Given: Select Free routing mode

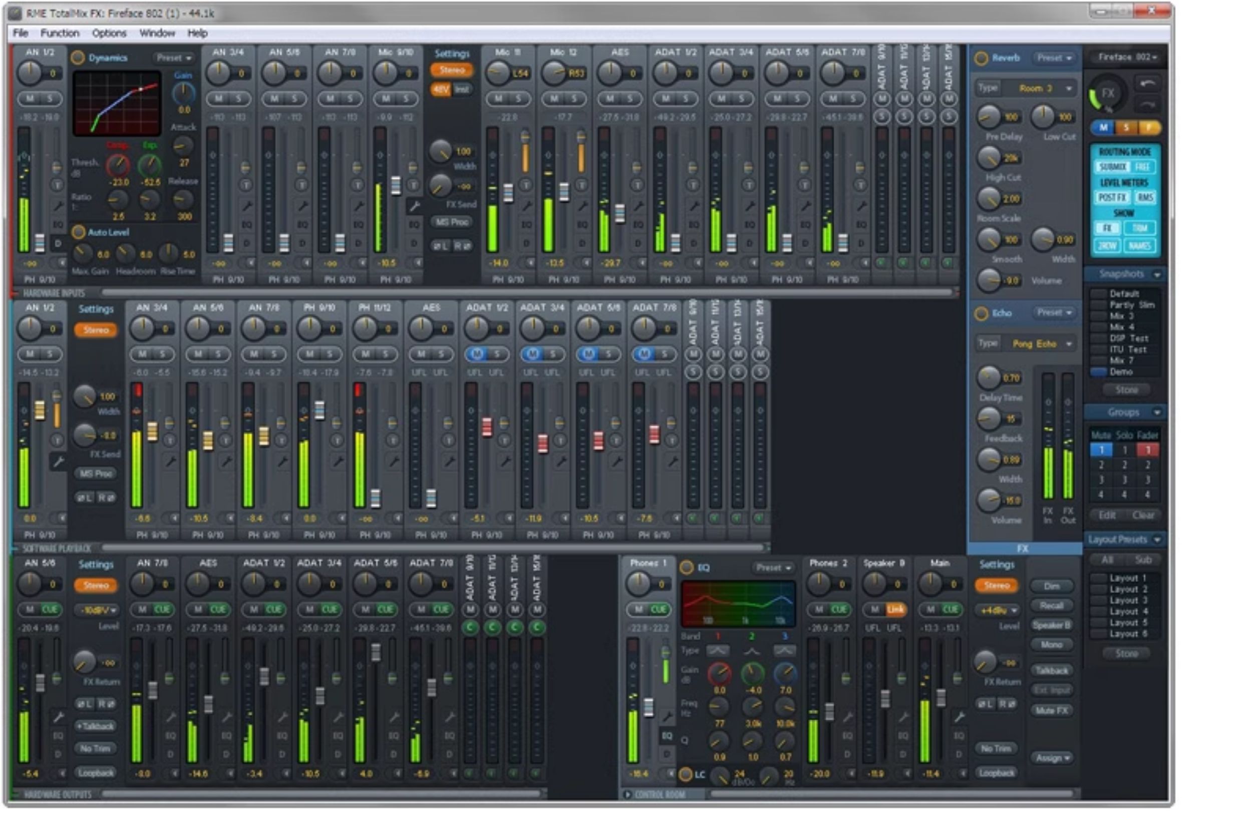Looking at the screenshot, I should point(1143,167).
